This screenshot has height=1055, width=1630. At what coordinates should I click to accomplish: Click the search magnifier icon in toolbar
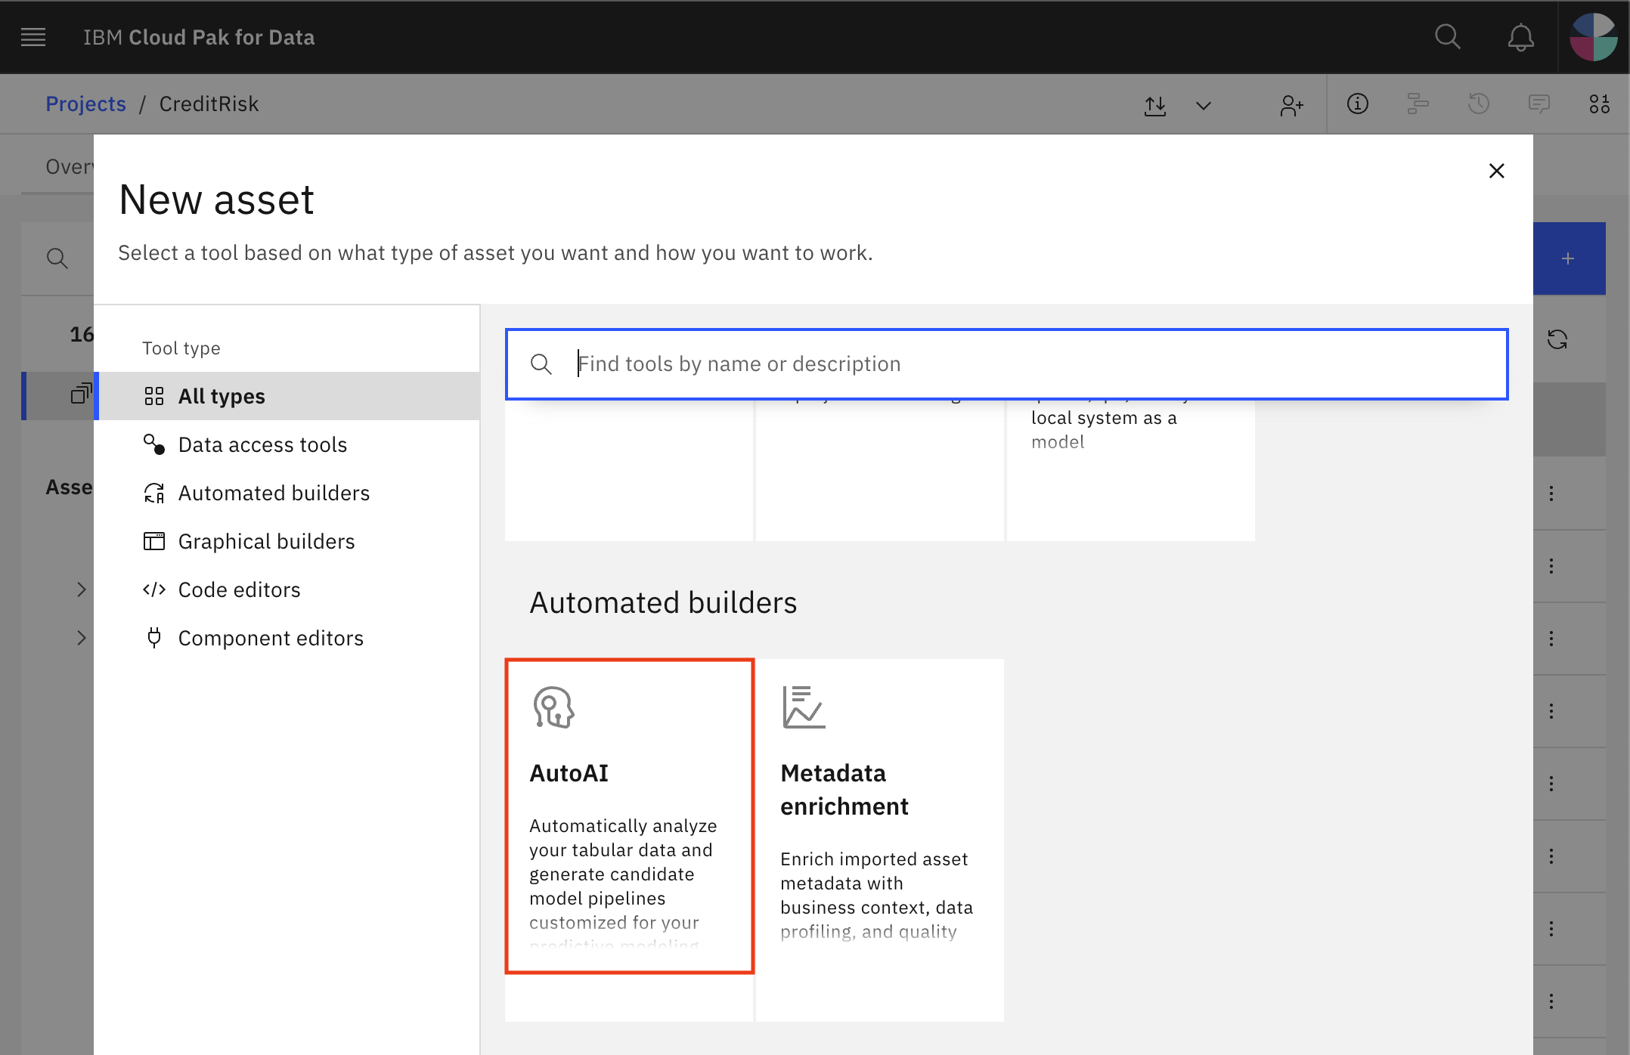coord(1449,37)
